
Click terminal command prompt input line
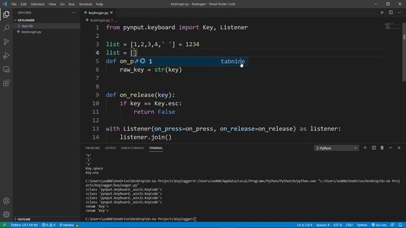pos(141,219)
